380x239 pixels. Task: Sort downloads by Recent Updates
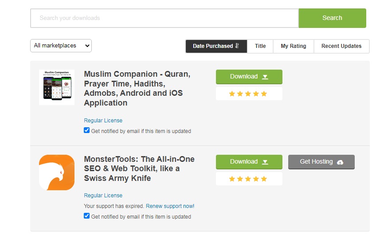(341, 46)
